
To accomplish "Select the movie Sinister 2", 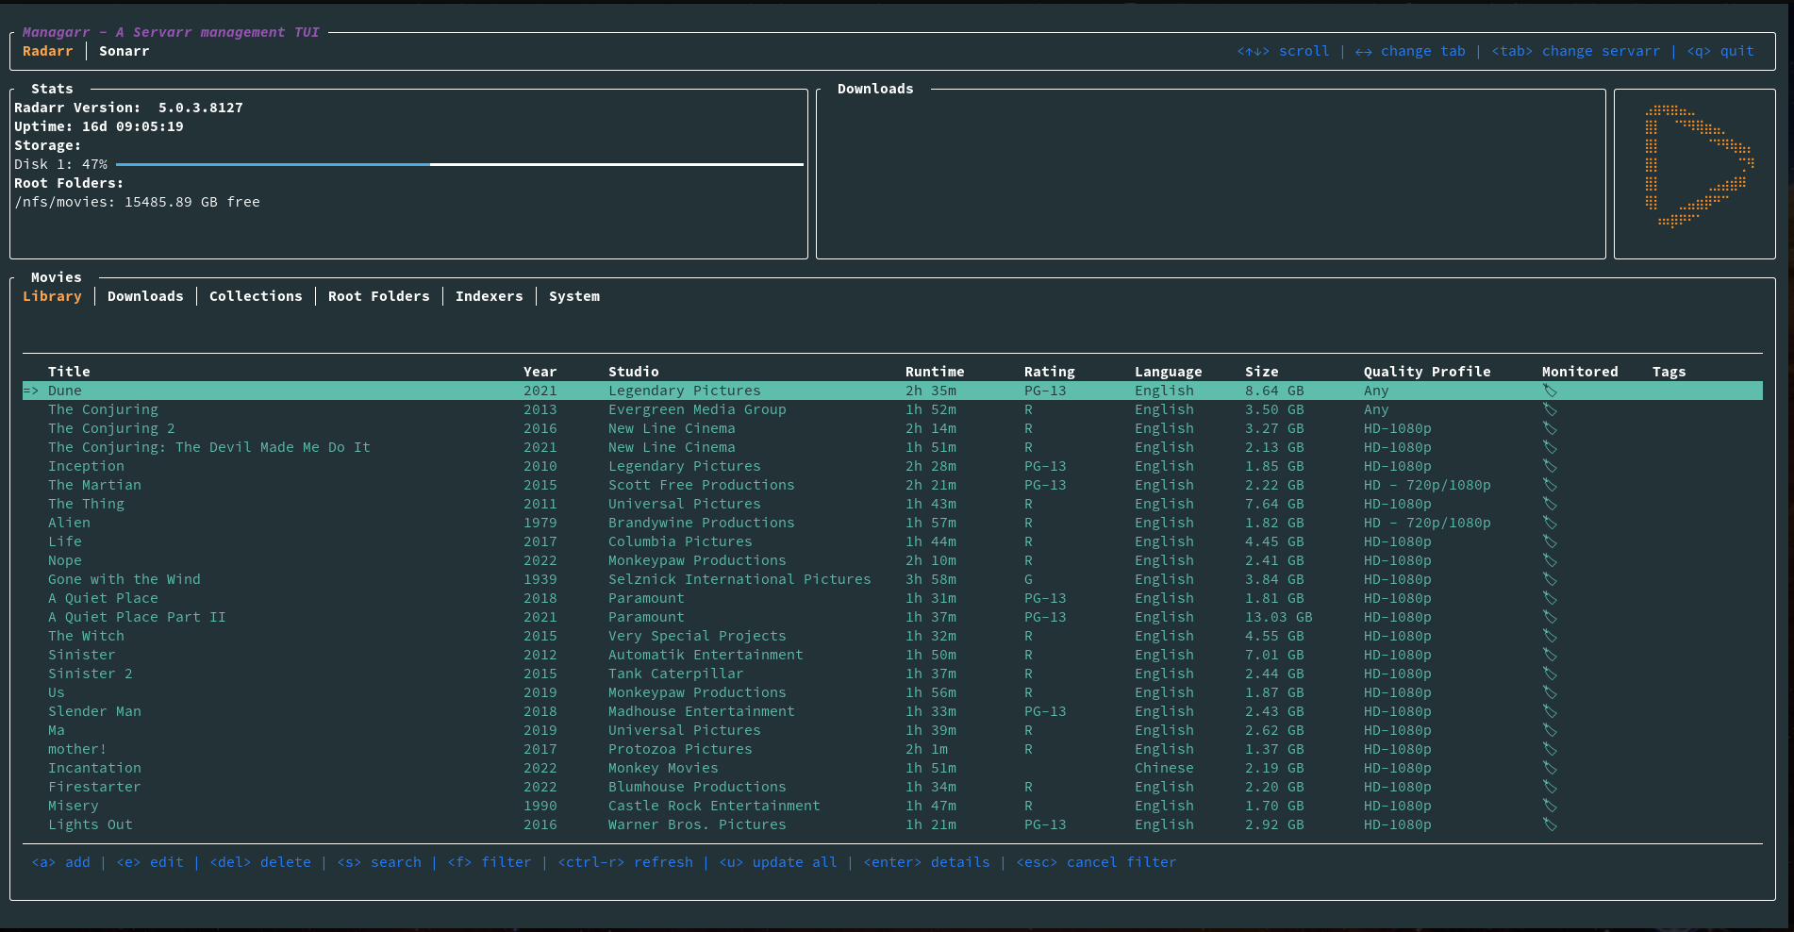I will tap(91, 674).
